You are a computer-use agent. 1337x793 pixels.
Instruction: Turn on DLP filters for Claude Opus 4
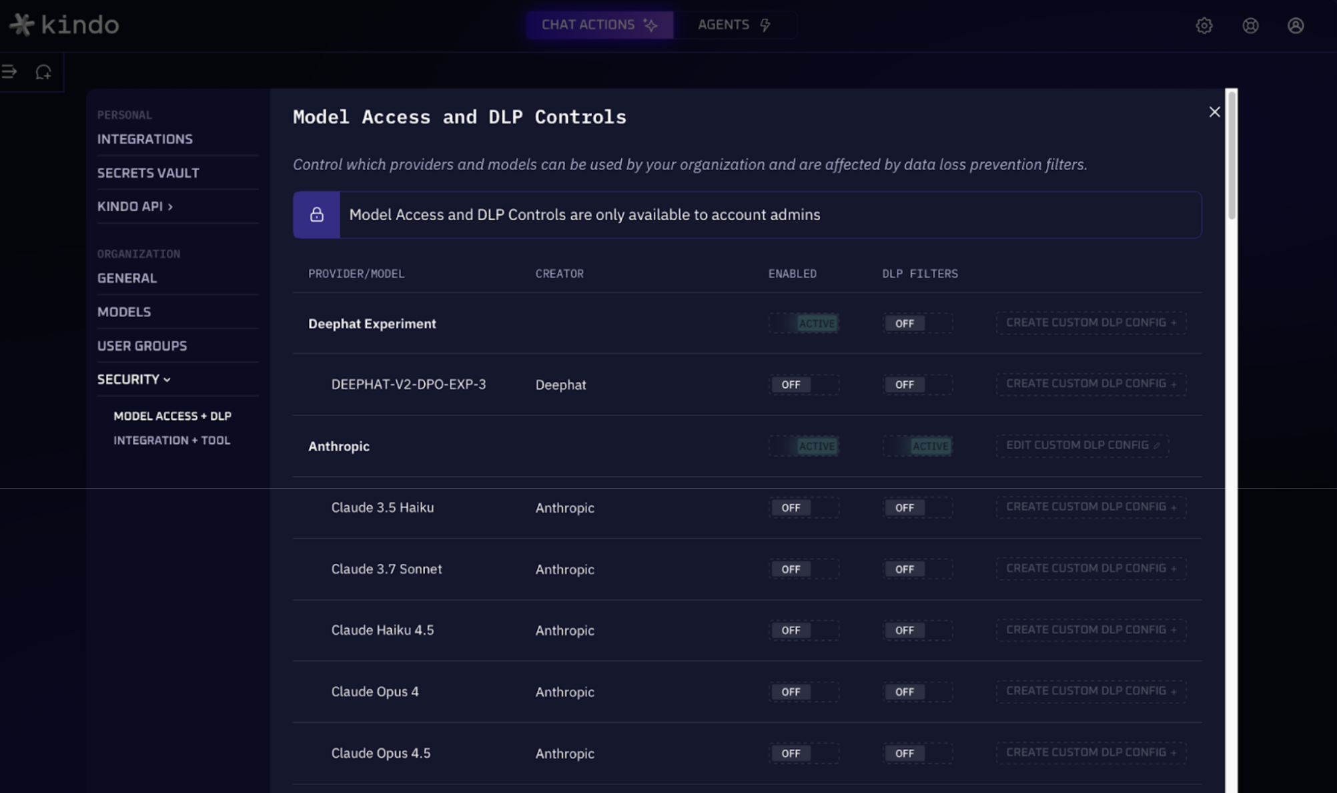click(x=917, y=692)
